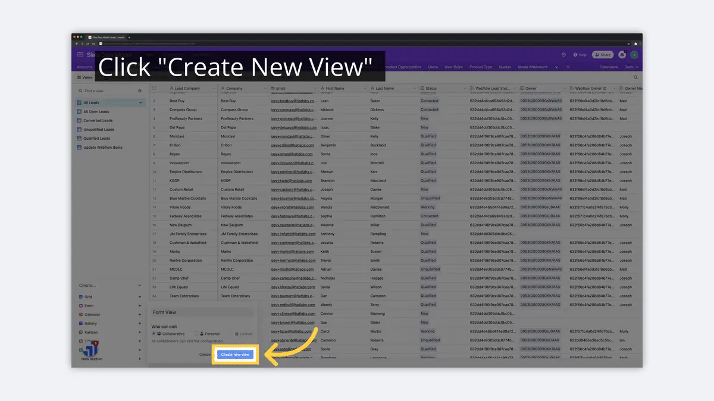Select the Update Webflow Items view
This screenshot has height=401, width=714.
click(x=110, y=147)
